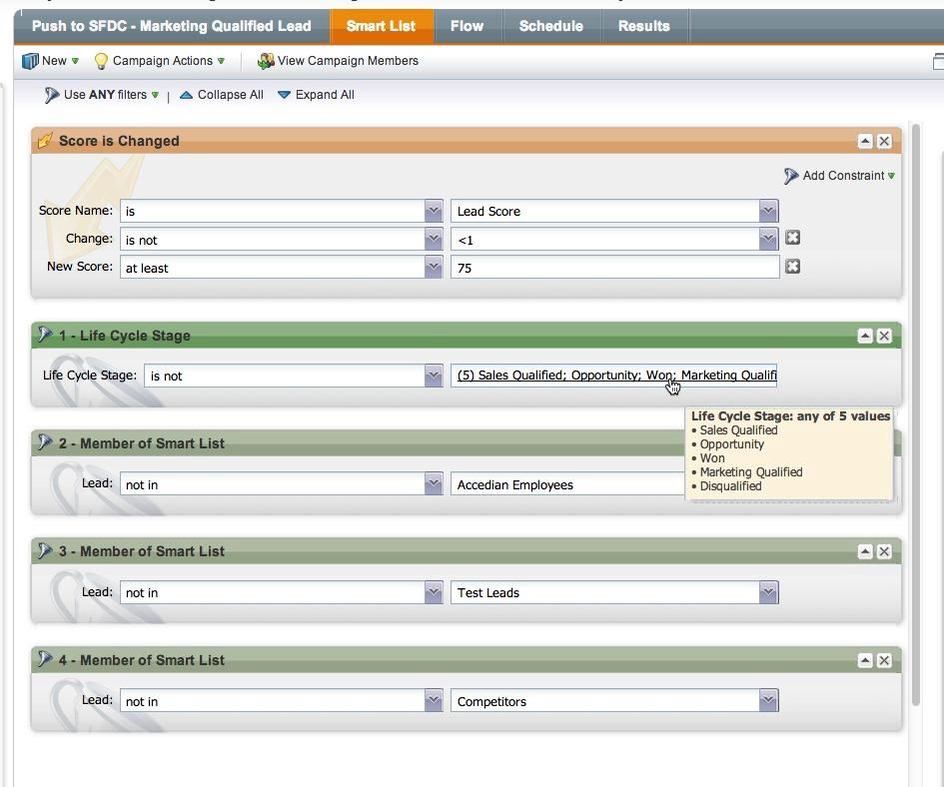Click the funnel icon of filter 1

point(45,335)
